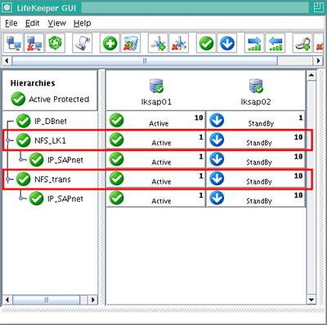Click hierarchy panel scrollbar right arrow
The image size is (327, 325).
(93, 300)
